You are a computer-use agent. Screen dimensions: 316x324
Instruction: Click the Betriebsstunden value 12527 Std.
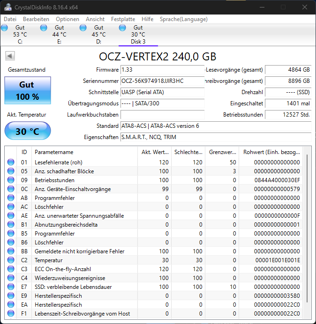tap(288, 115)
